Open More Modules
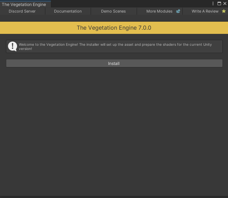228x198 pixels. point(160,11)
